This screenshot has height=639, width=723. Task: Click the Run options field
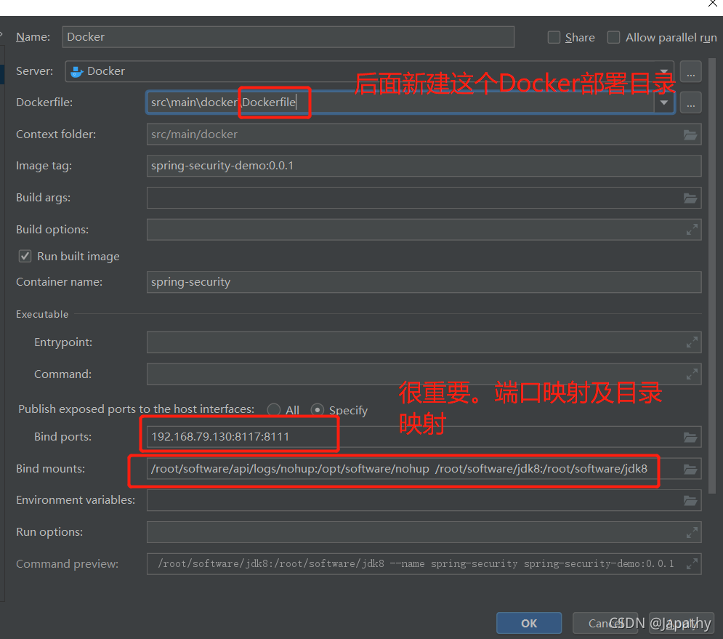pos(424,532)
